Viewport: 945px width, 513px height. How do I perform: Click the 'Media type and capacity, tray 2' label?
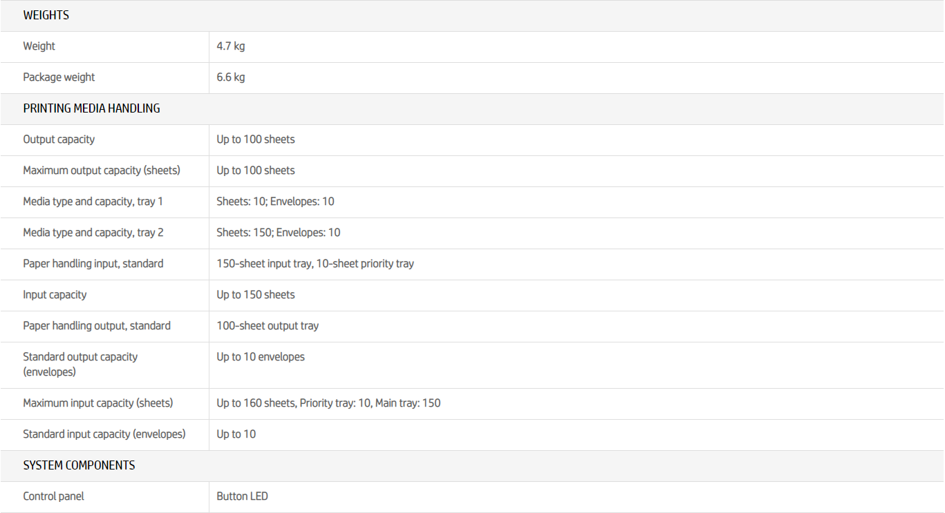click(93, 233)
